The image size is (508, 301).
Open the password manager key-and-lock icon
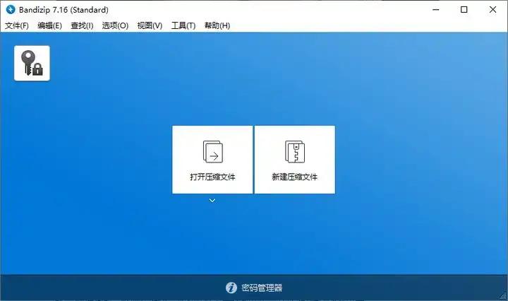point(32,64)
